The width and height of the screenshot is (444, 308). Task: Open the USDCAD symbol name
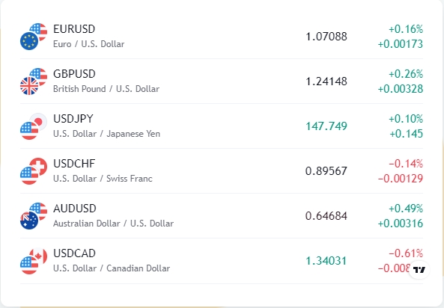[x=74, y=253]
